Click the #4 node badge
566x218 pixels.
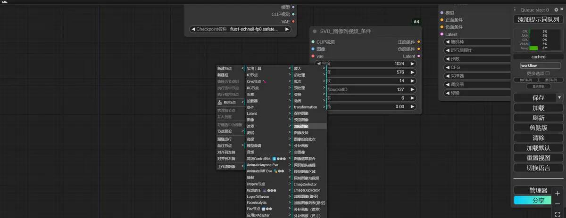(x=416, y=22)
